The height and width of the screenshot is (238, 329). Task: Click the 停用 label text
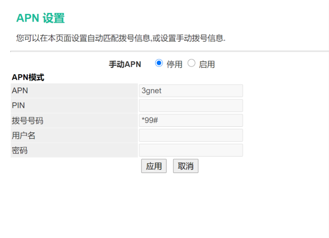pyautogui.click(x=174, y=64)
